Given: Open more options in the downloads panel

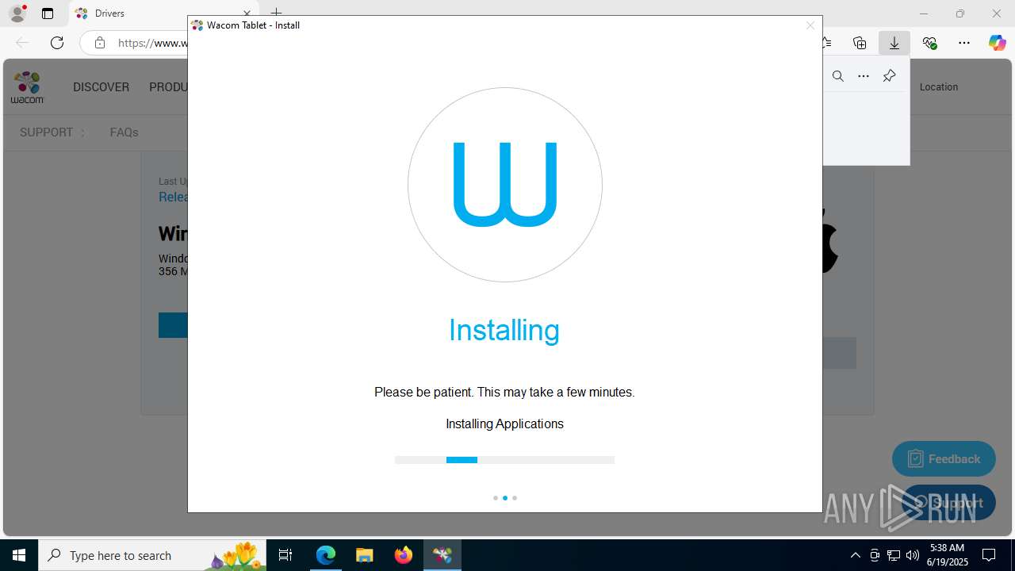Looking at the screenshot, I should click(x=864, y=76).
